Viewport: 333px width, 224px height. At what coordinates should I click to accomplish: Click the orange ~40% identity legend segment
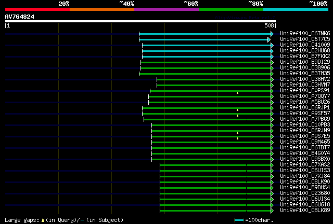pyautogui.click(x=102, y=9)
